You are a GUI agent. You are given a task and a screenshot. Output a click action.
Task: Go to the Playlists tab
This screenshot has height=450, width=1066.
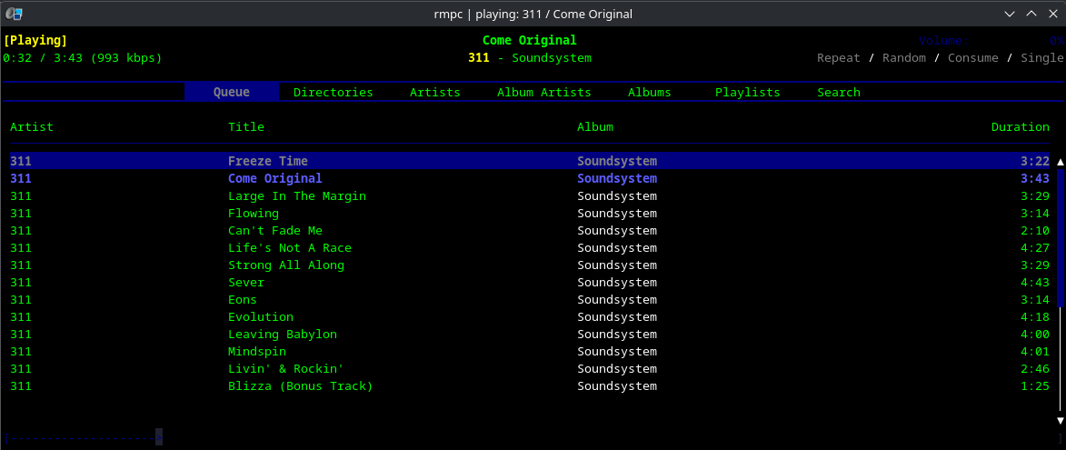[748, 93]
